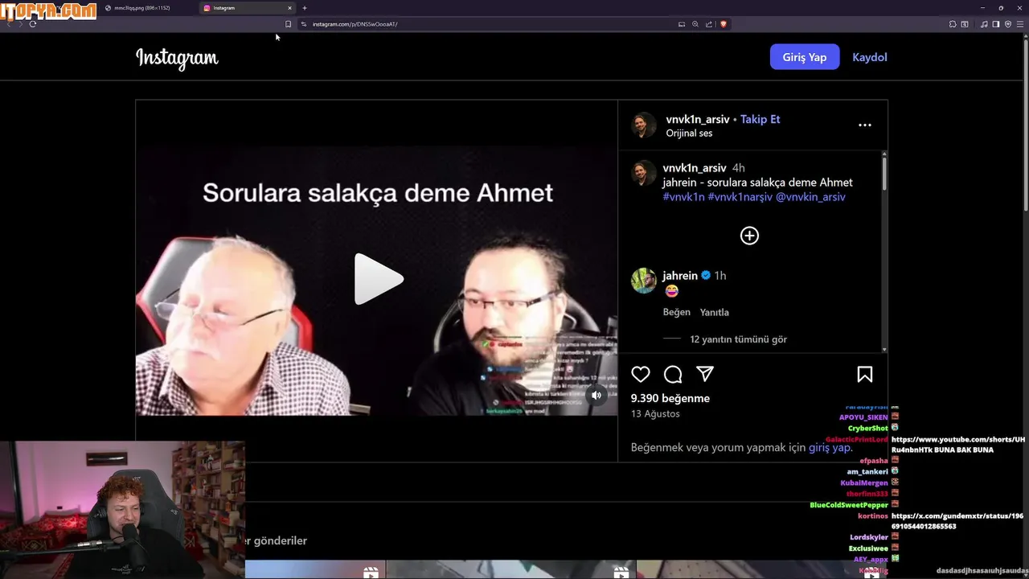
Task: Click 13 Ağustos post date
Action: pyautogui.click(x=655, y=413)
